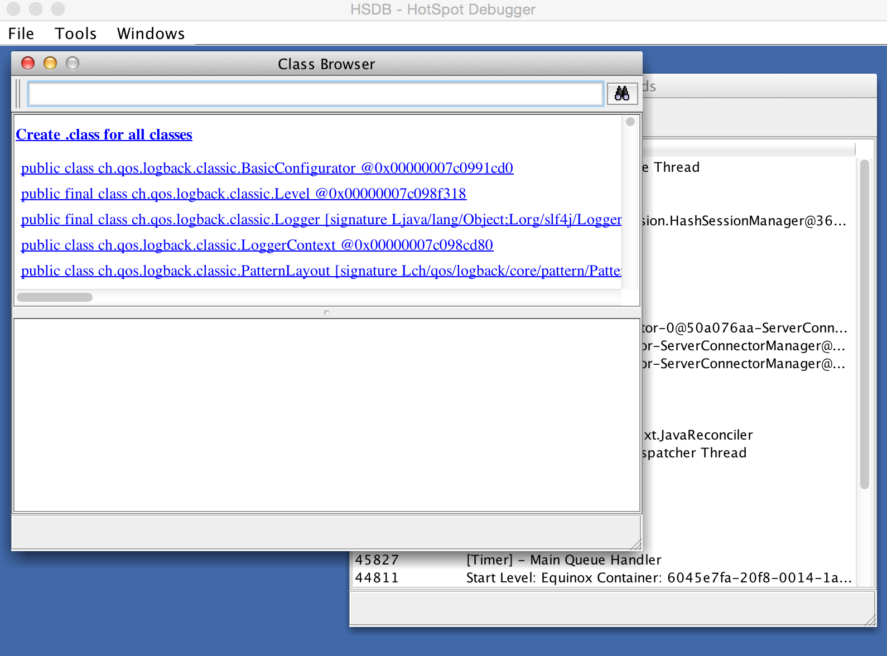Open the logback classic Level class link
887x656 pixels.
click(244, 194)
